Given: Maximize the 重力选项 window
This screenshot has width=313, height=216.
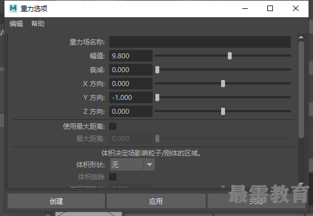Looking at the screenshot, I should [x=270, y=8].
